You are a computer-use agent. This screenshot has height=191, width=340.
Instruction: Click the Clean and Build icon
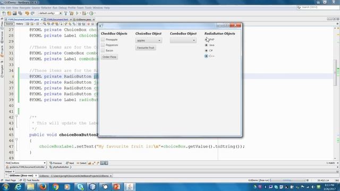point(71,13)
